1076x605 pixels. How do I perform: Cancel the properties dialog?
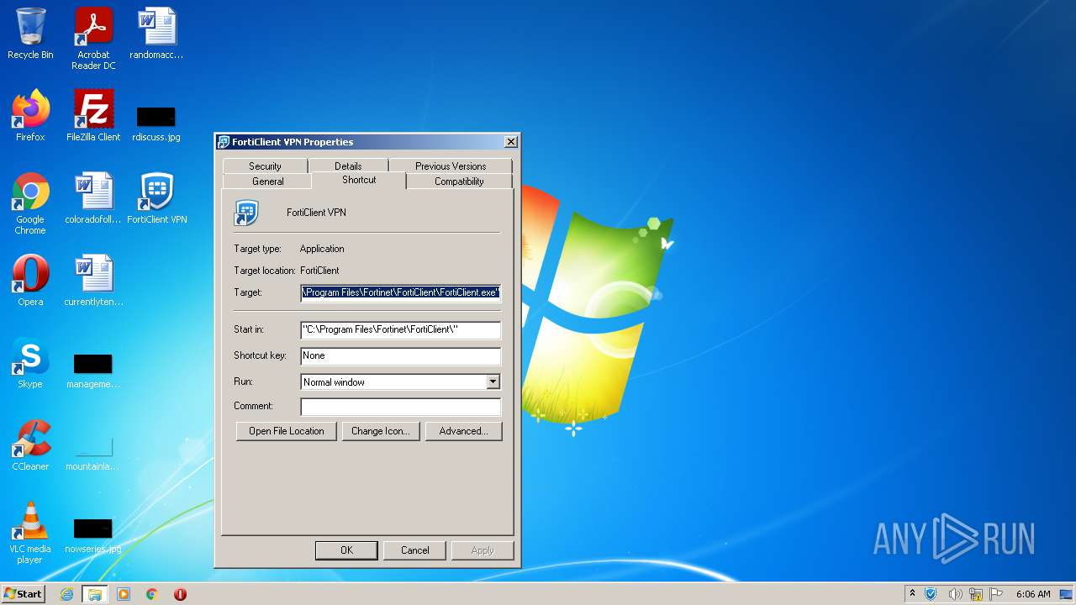[x=414, y=550]
